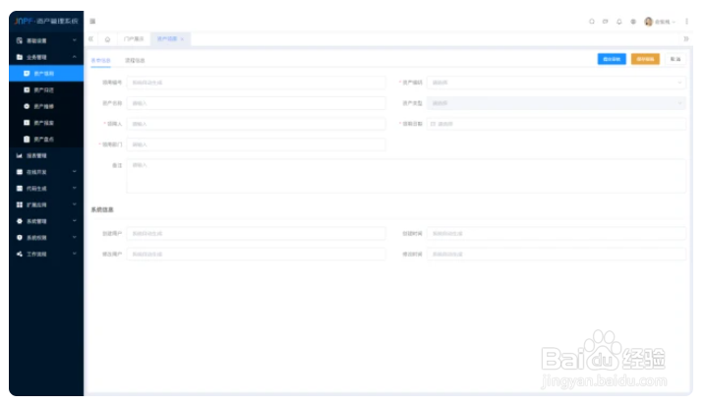Screen dimensions: 706x405
Task: Open the disabled 资产类型 dropdown
Action: [x=557, y=103]
